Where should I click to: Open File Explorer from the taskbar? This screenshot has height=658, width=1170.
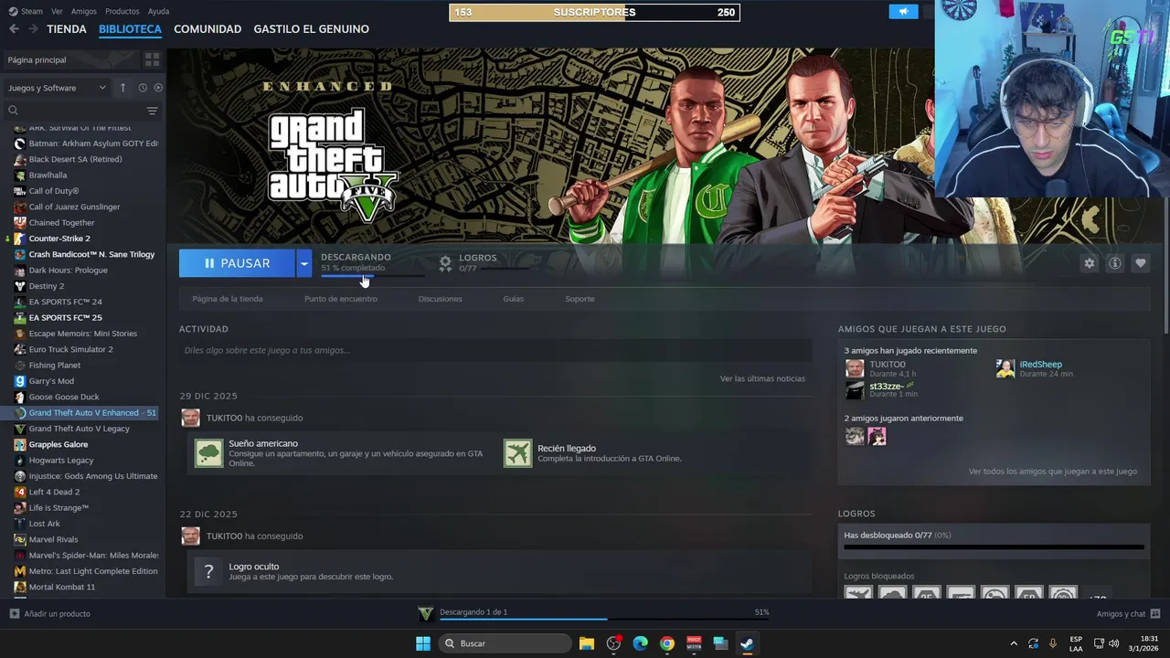587,643
